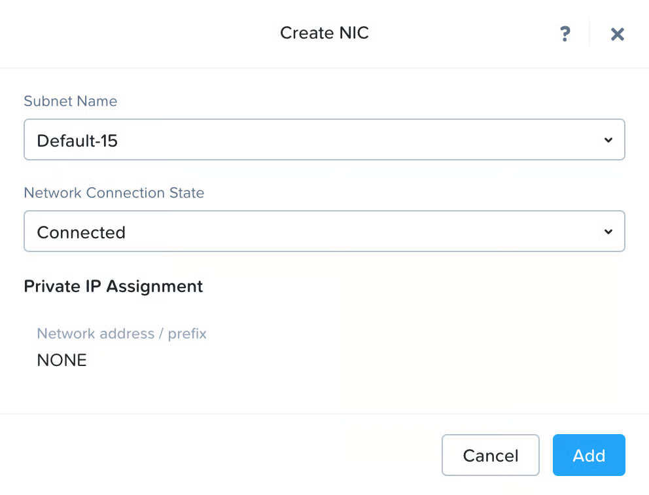Expand the Subnet Name chevron arrow
This screenshot has width=649, height=495.
point(608,140)
